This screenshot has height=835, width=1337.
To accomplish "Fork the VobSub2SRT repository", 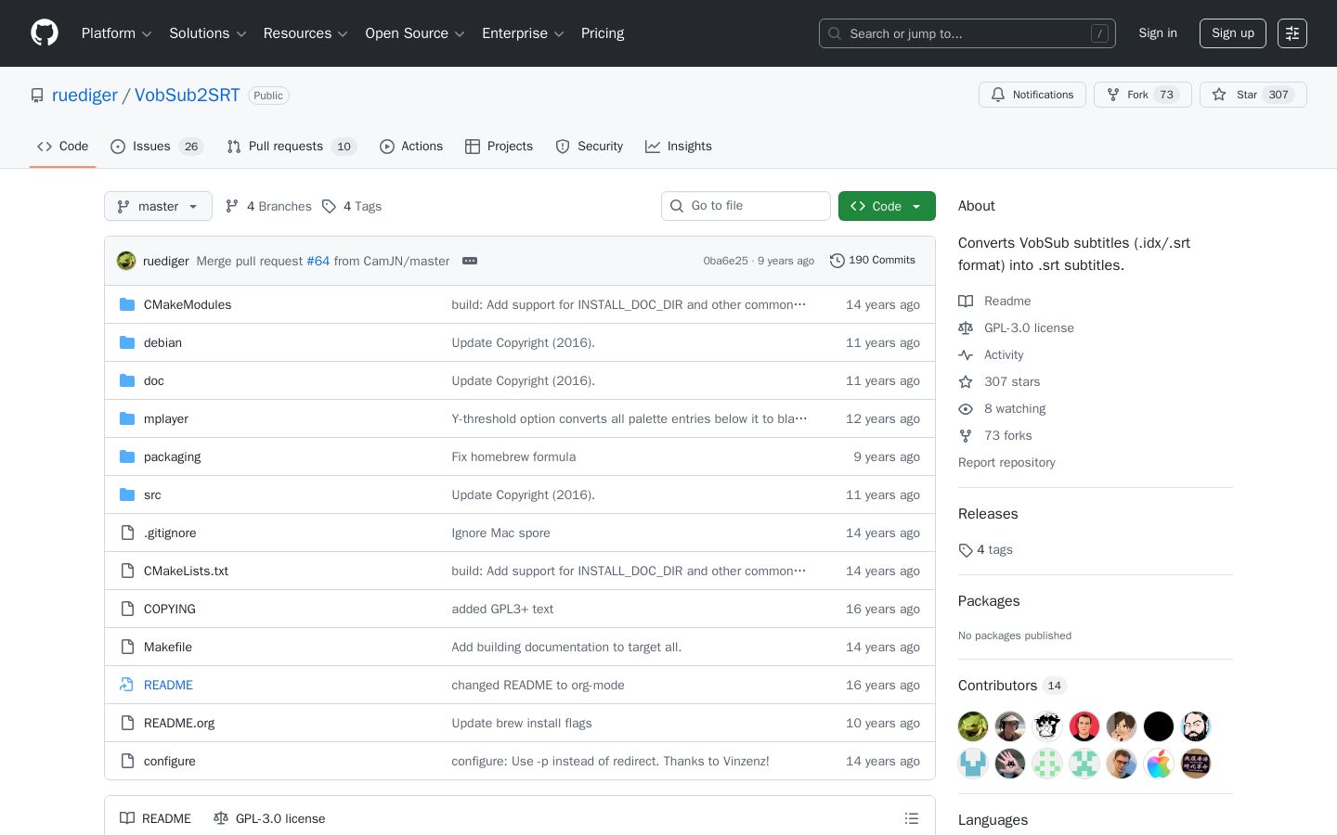I will point(1143,95).
